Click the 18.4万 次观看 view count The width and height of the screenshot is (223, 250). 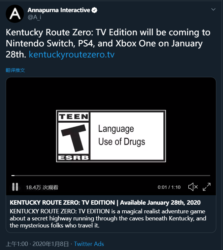coord(42,187)
